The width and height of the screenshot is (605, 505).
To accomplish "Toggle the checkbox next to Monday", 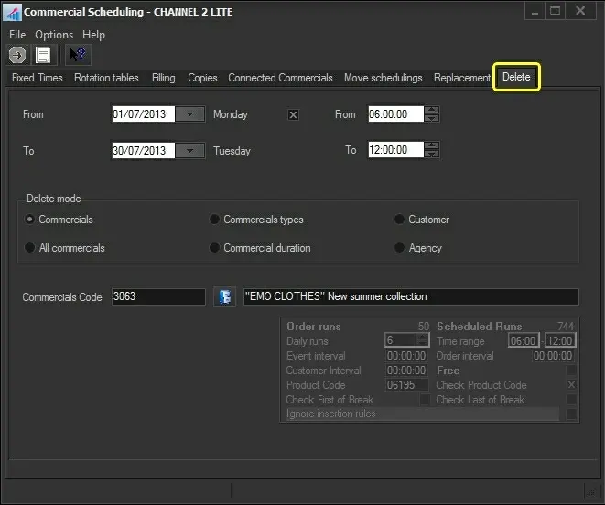I will point(294,115).
